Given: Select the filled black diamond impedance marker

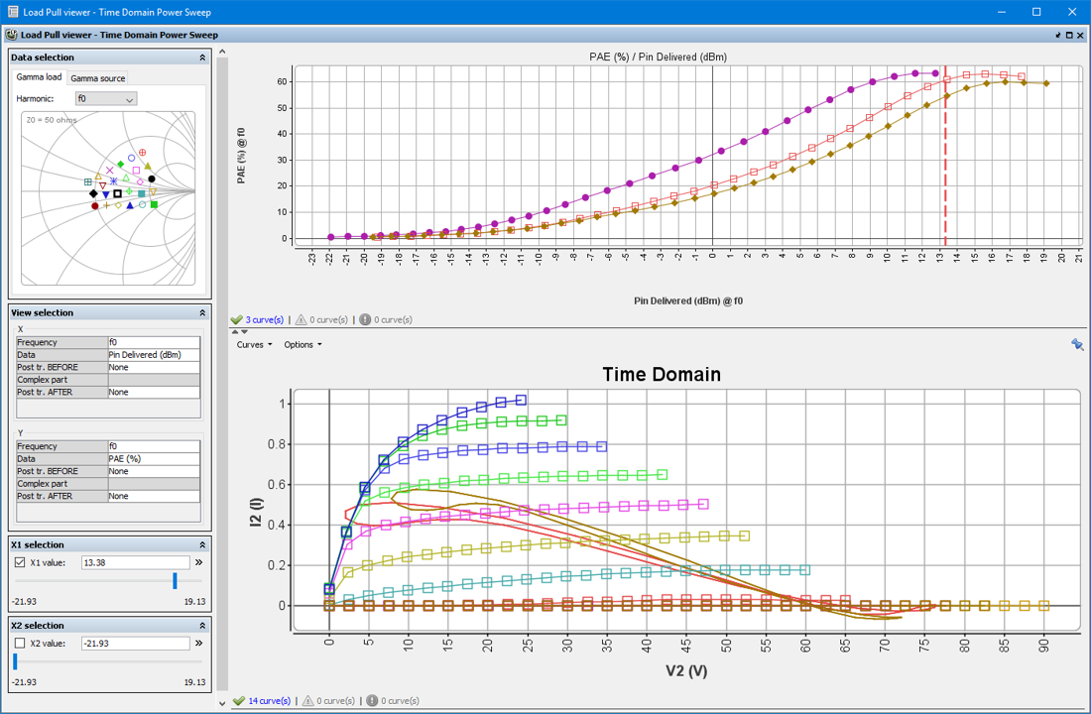Looking at the screenshot, I should tap(93, 193).
